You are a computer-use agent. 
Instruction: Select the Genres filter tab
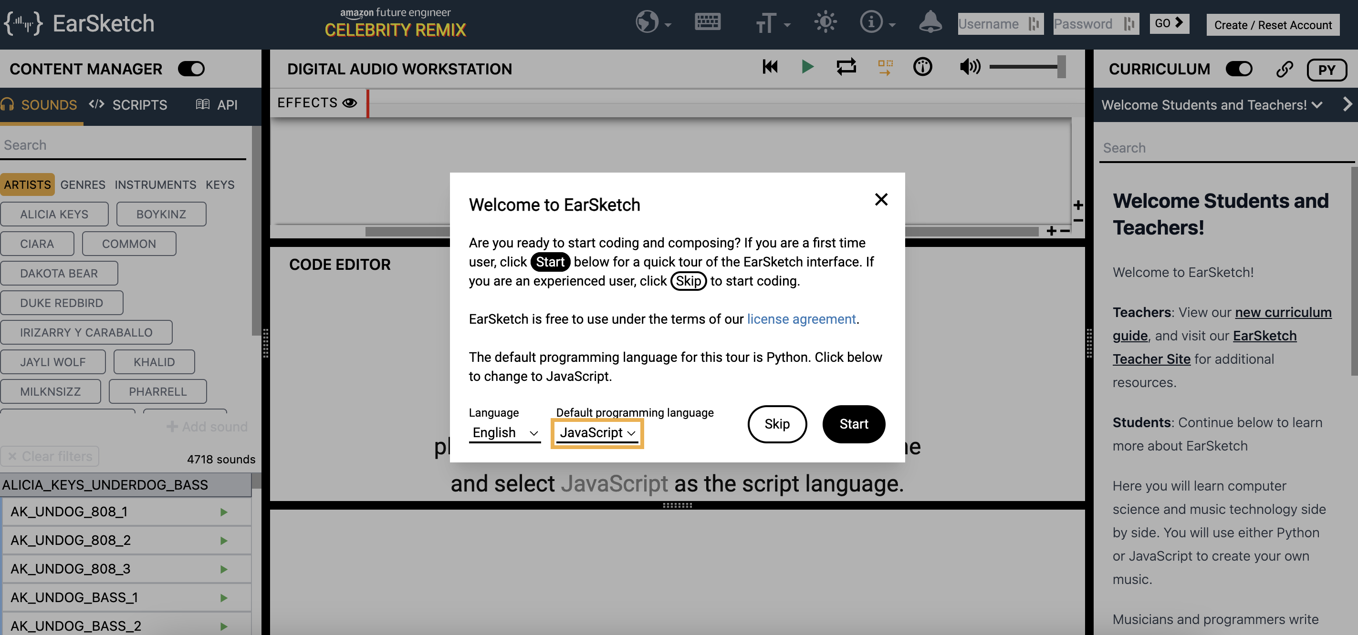(83, 185)
